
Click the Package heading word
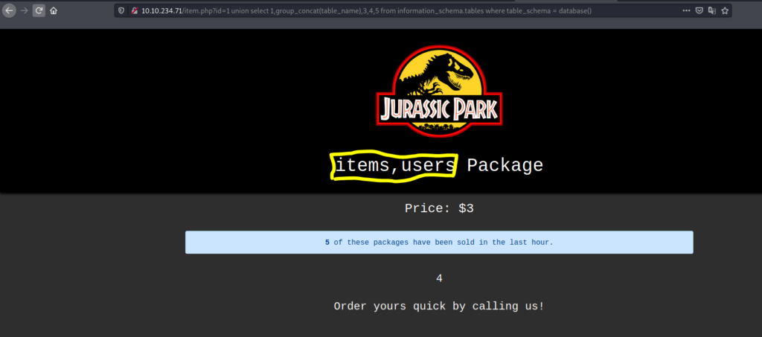(x=505, y=165)
